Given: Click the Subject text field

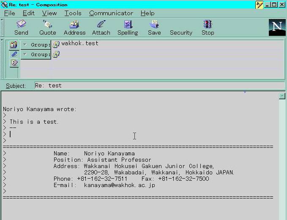Looking at the screenshot, I should coord(159,85).
